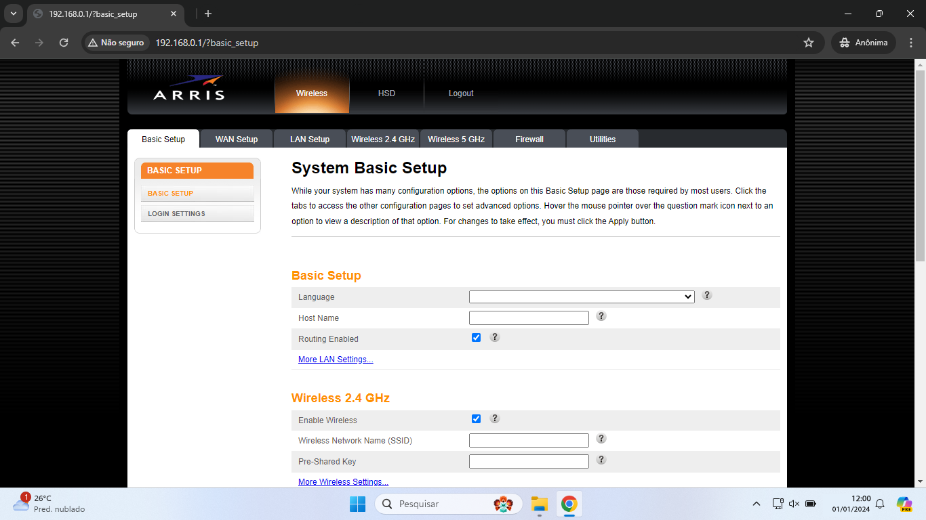
Task: Open the weather widget showing 26°C
Action: [47, 504]
